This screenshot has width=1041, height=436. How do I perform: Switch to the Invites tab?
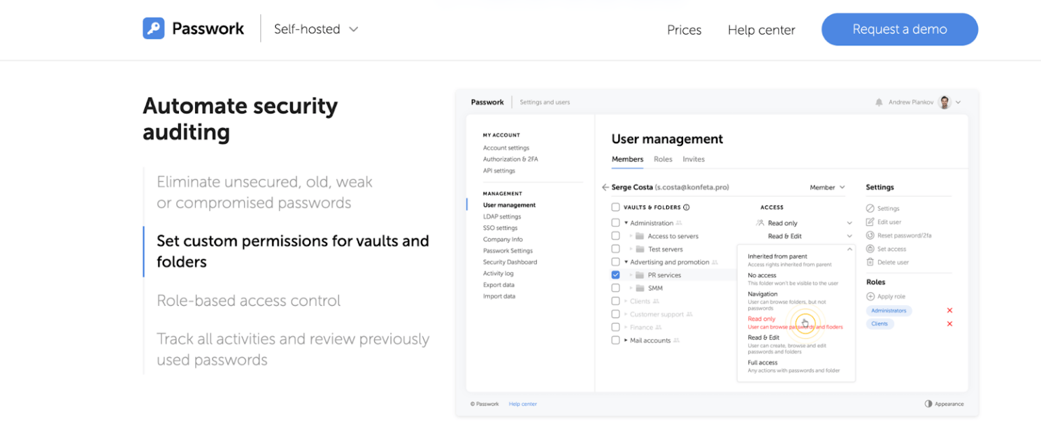click(x=693, y=159)
